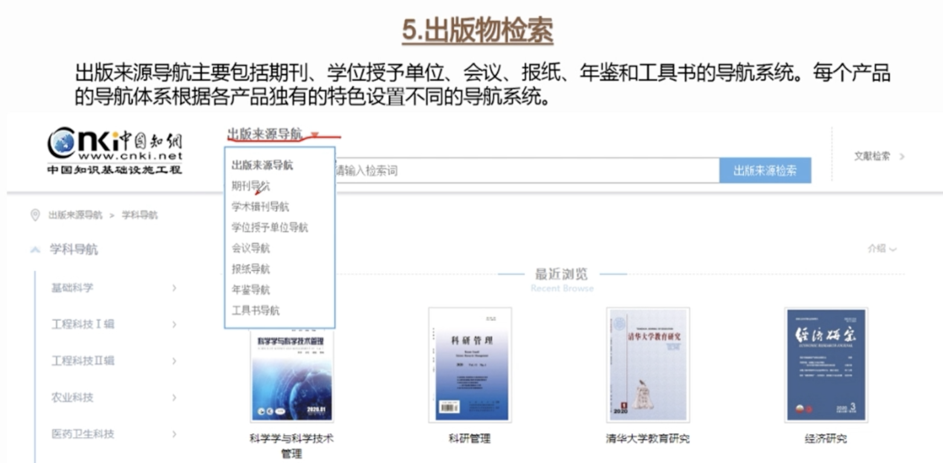The image size is (943, 463).
Task: Expand 基础科学 category arrow
Action: point(174,288)
